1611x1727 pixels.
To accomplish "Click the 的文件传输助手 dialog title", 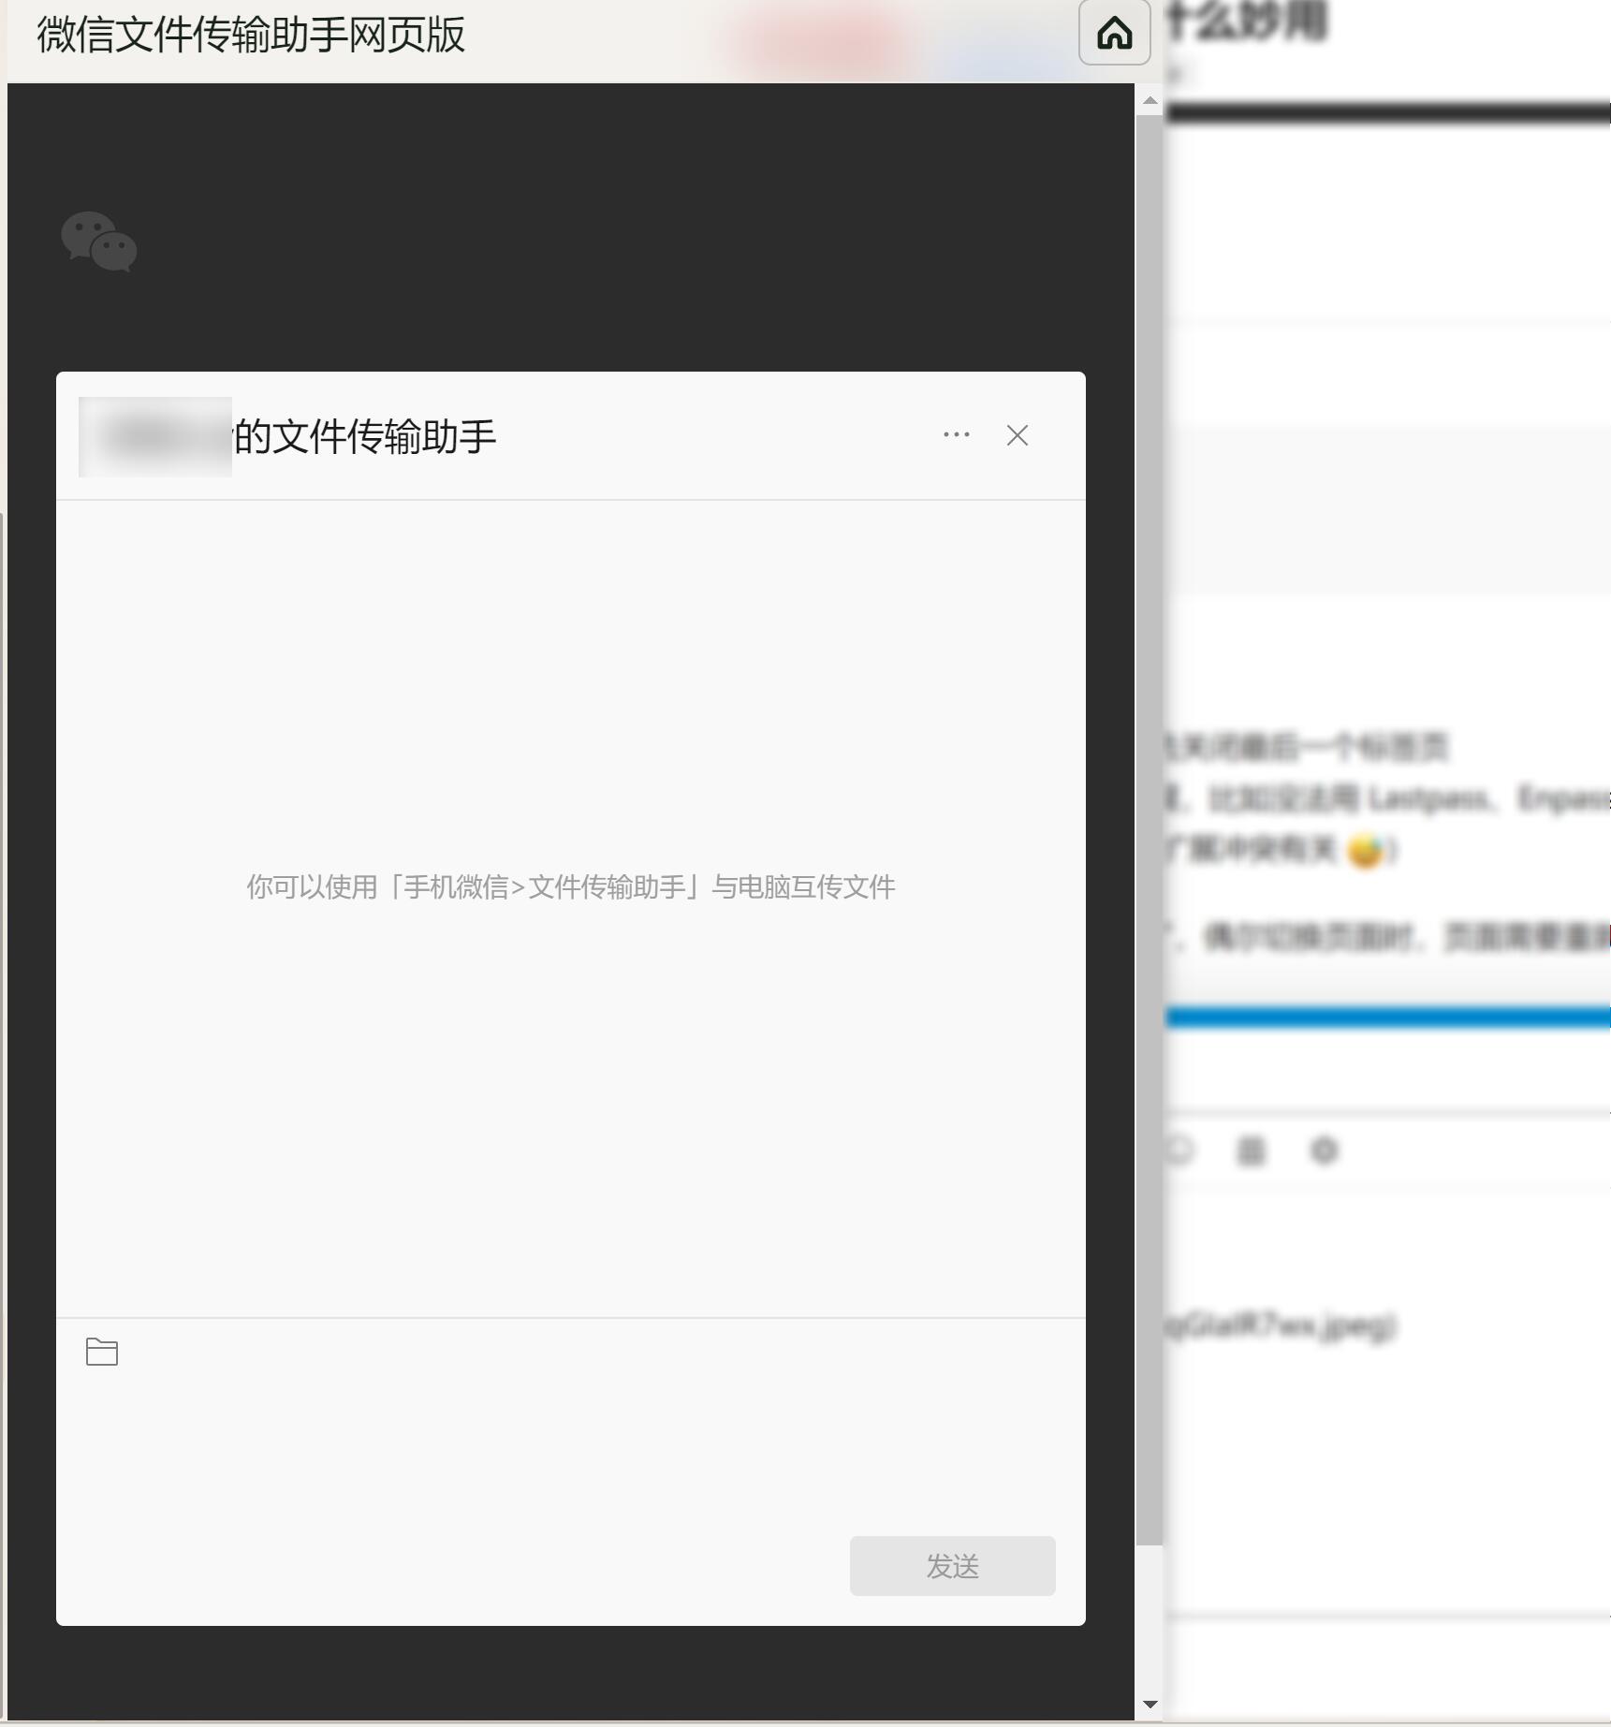I will point(365,437).
